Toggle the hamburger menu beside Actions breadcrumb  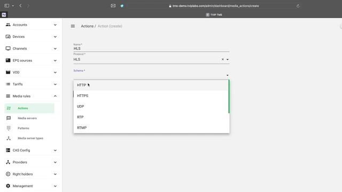pyautogui.click(x=73, y=26)
